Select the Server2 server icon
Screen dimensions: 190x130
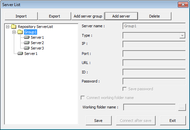tap(27, 43)
